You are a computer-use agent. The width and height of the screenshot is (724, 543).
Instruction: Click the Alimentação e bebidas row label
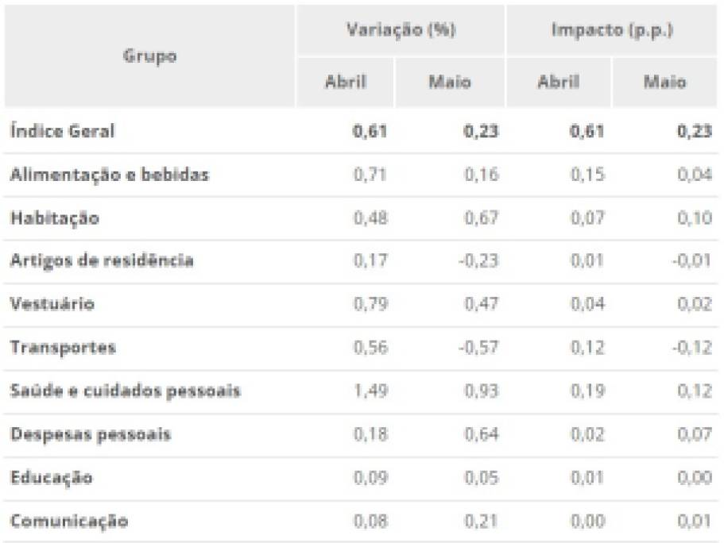[110, 175]
